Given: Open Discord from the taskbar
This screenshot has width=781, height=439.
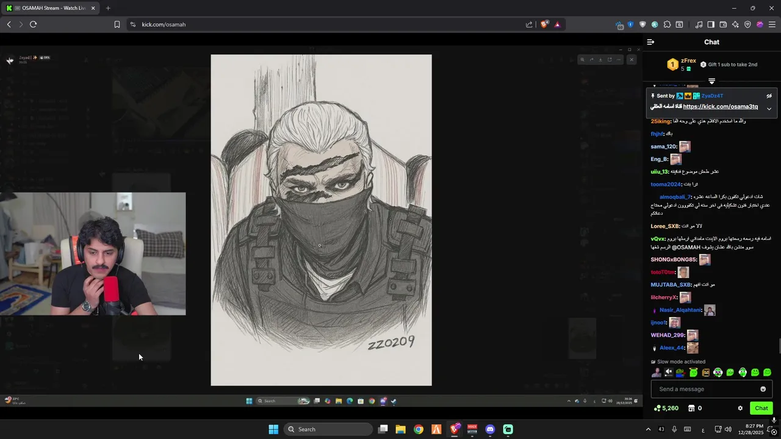Looking at the screenshot, I should tap(490, 429).
